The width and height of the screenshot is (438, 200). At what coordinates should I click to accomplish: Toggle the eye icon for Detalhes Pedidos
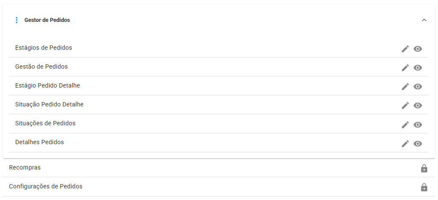[x=417, y=144]
